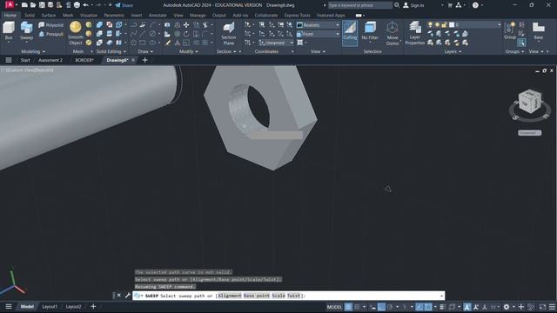Click the Smooth Object mesh tool

click(x=76, y=33)
